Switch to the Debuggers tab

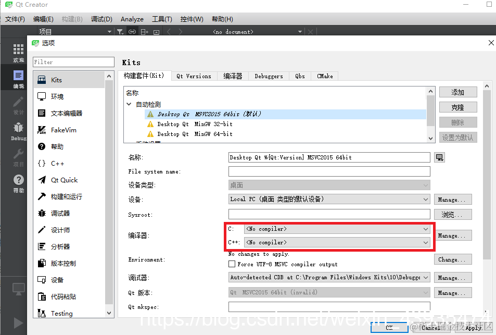pyautogui.click(x=269, y=76)
